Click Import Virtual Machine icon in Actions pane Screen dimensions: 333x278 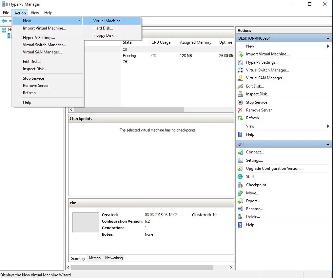click(x=240, y=54)
